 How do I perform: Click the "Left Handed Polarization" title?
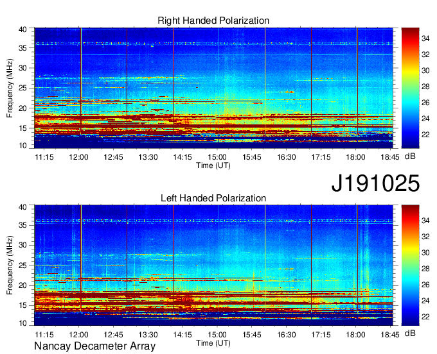point(213,198)
